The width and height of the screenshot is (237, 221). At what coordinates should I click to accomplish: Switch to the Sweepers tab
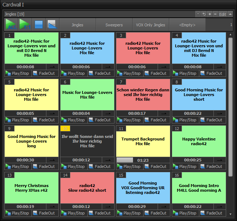114,25
